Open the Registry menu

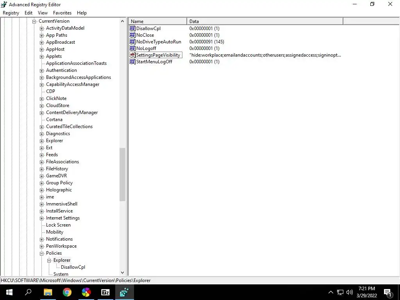tap(11, 13)
